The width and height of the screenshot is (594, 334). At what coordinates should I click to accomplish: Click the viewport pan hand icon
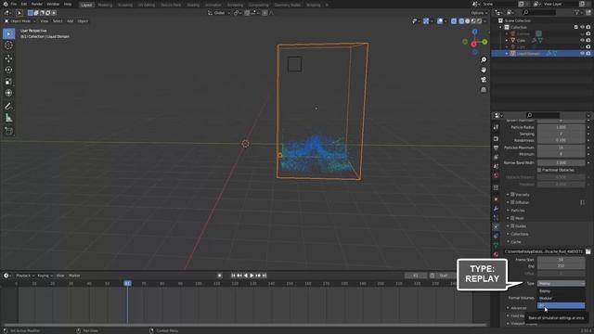pyautogui.click(x=484, y=70)
